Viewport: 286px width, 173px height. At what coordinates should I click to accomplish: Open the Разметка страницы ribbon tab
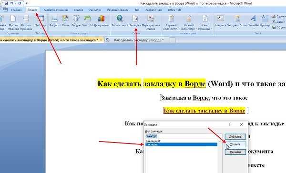click(x=56, y=10)
